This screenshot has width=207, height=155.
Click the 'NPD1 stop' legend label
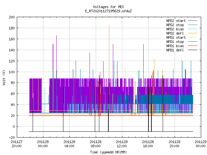pos(175,42)
